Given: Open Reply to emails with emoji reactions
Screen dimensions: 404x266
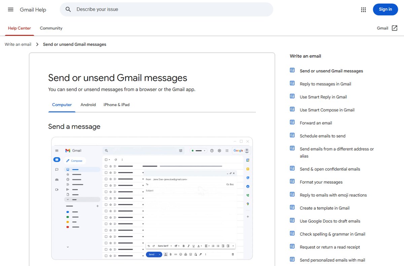Looking at the screenshot, I should 333,195.
